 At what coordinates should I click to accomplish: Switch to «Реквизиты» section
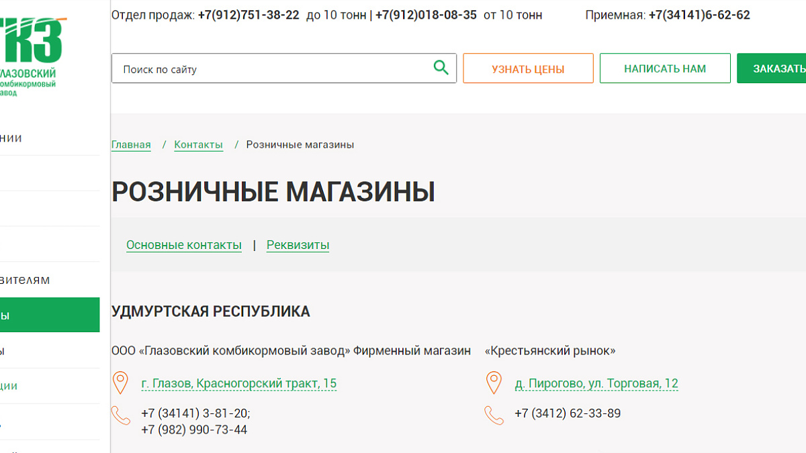tap(298, 245)
